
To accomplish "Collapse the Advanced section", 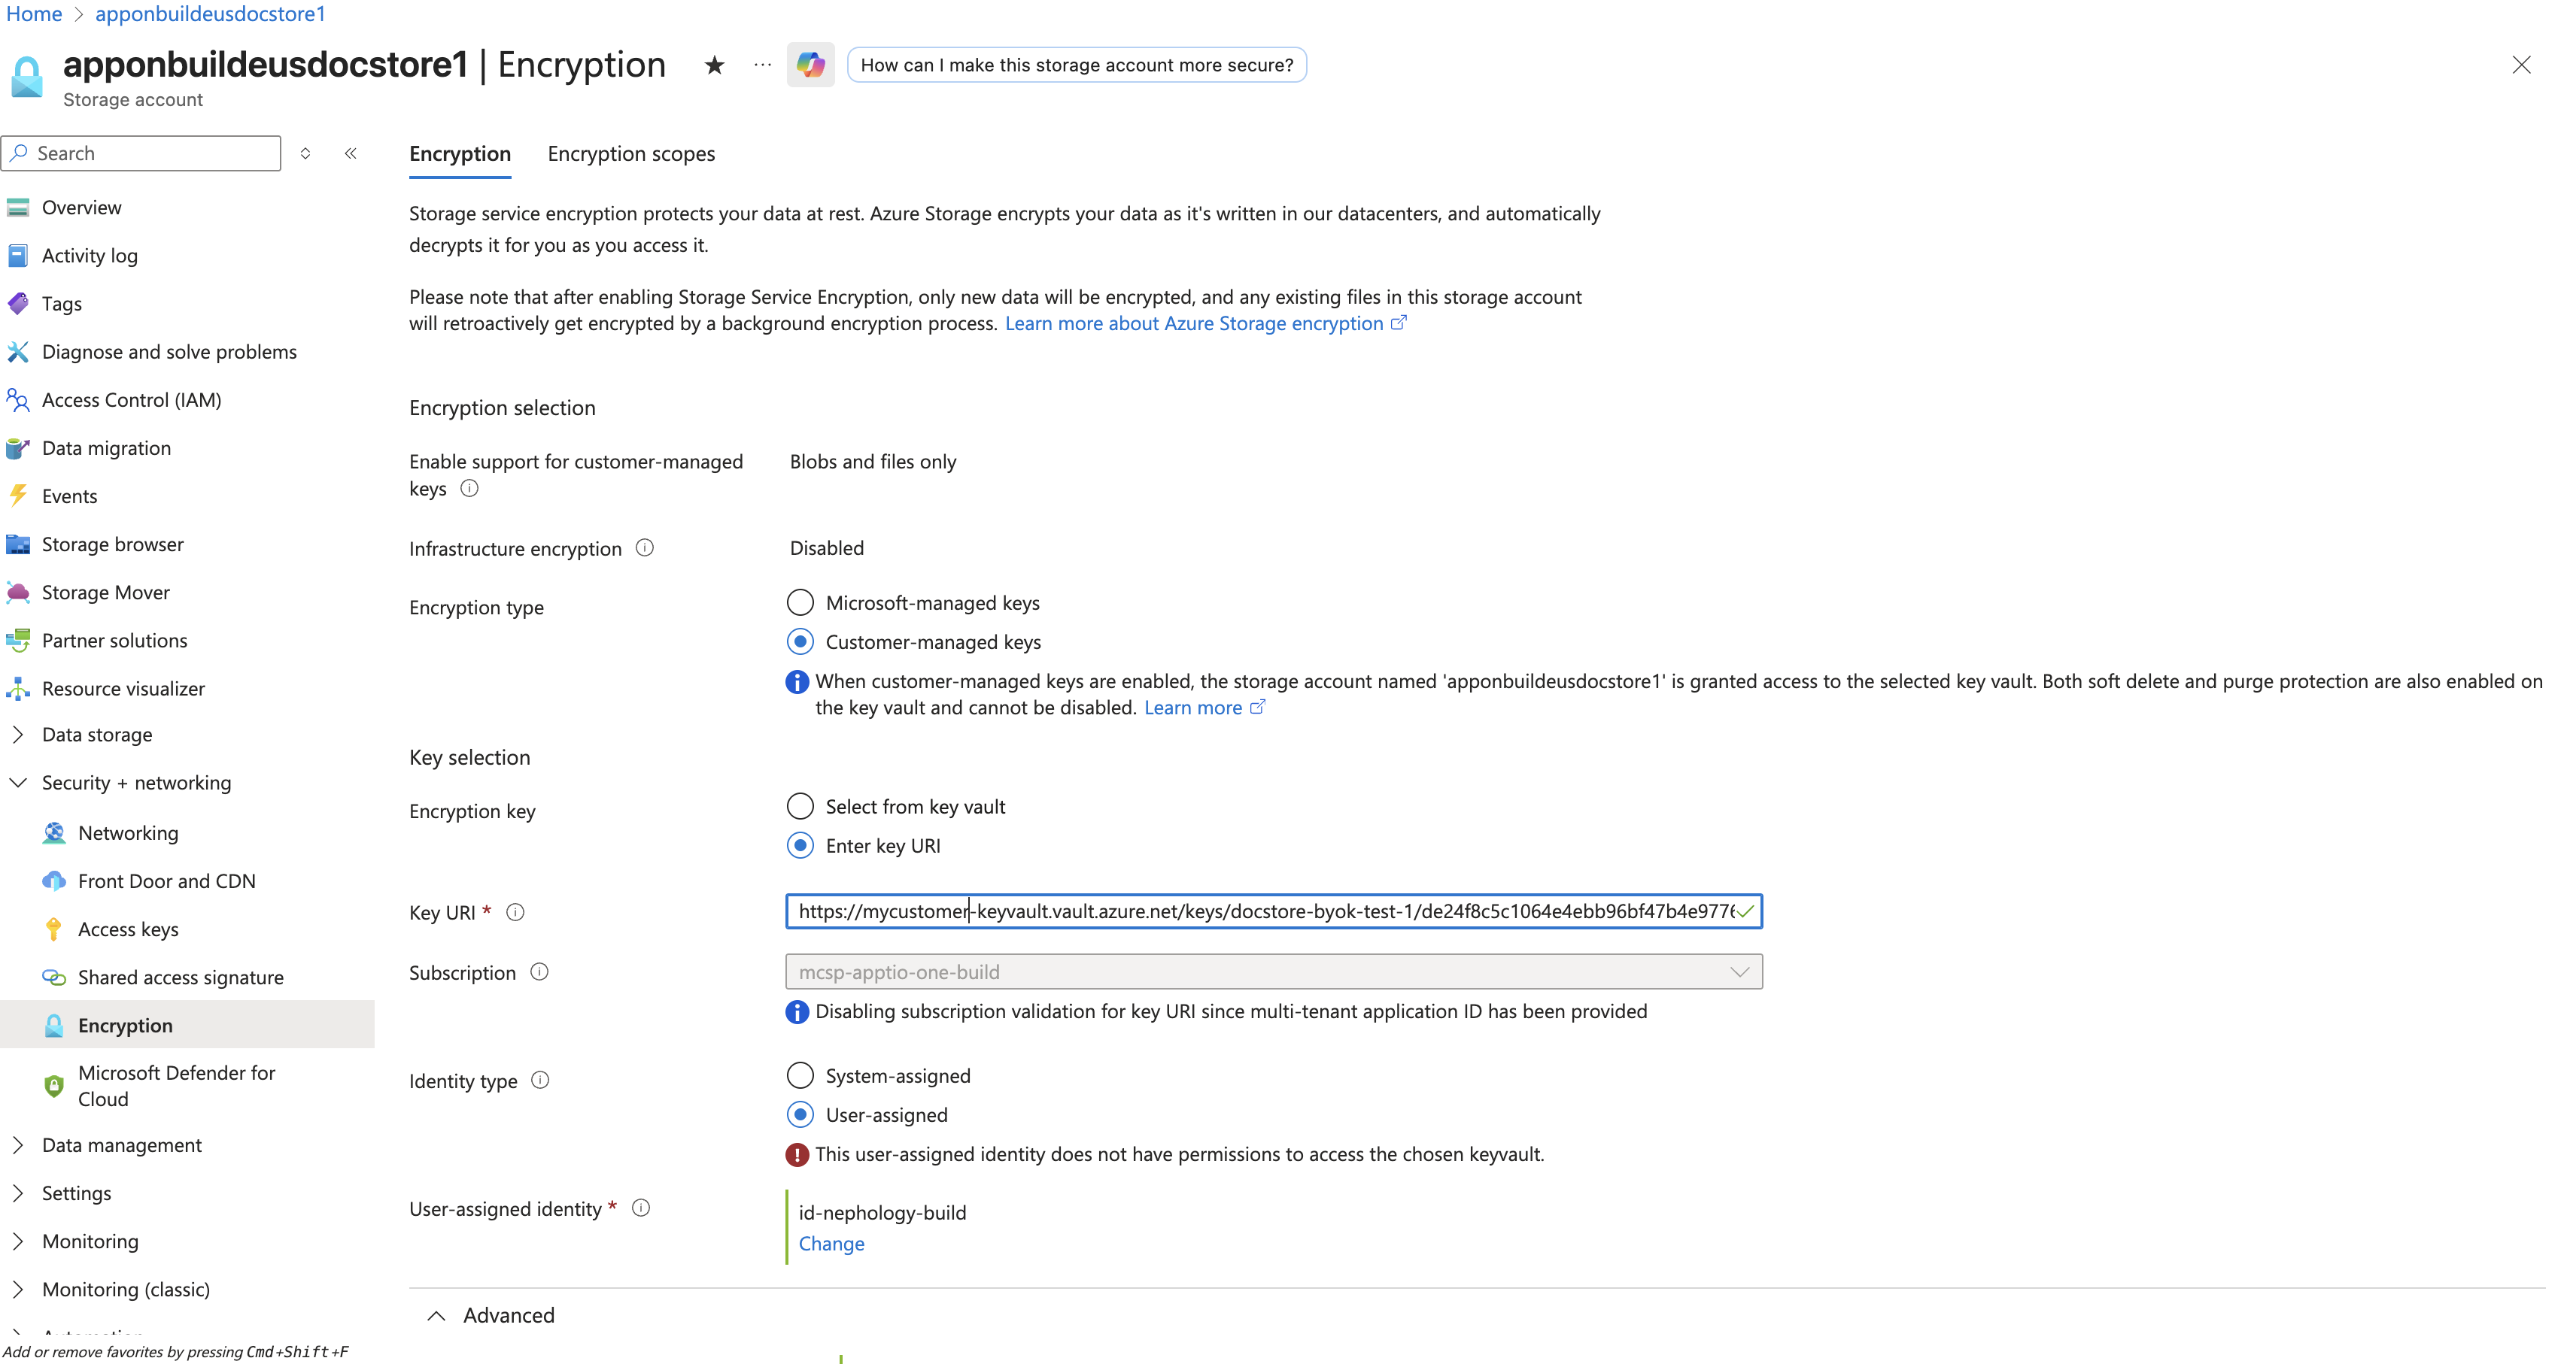I will 437,1315.
